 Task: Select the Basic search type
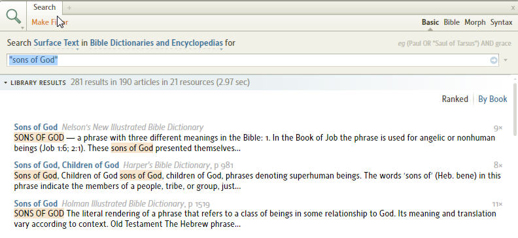pyautogui.click(x=430, y=22)
